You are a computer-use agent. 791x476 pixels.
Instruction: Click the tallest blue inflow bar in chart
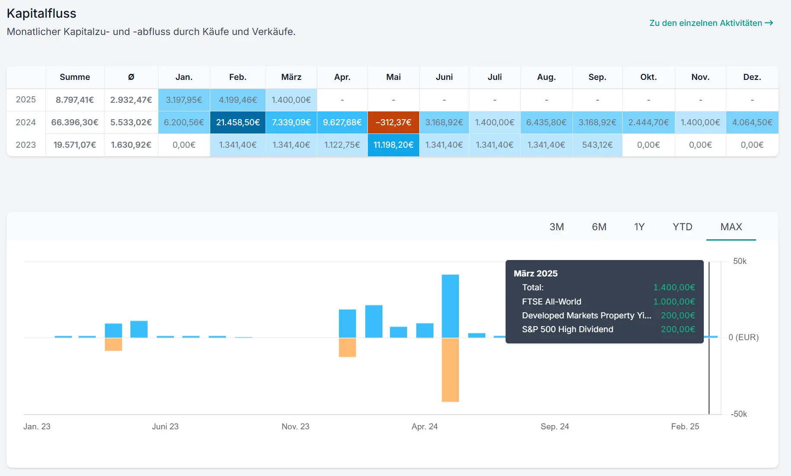click(450, 306)
